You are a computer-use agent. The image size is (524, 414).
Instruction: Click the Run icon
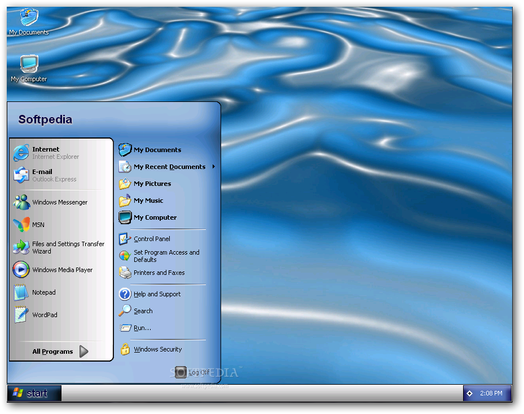click(125, 328)
